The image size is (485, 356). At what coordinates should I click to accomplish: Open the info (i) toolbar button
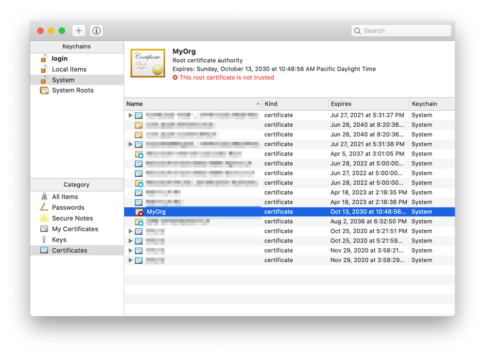tap(96, 30)
